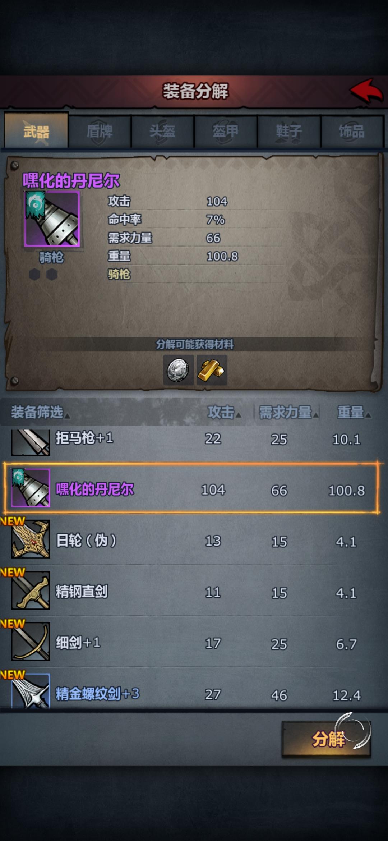Sort list by 需求力量 column
Viewport: 388px width, 841px height.
[288, 412]
